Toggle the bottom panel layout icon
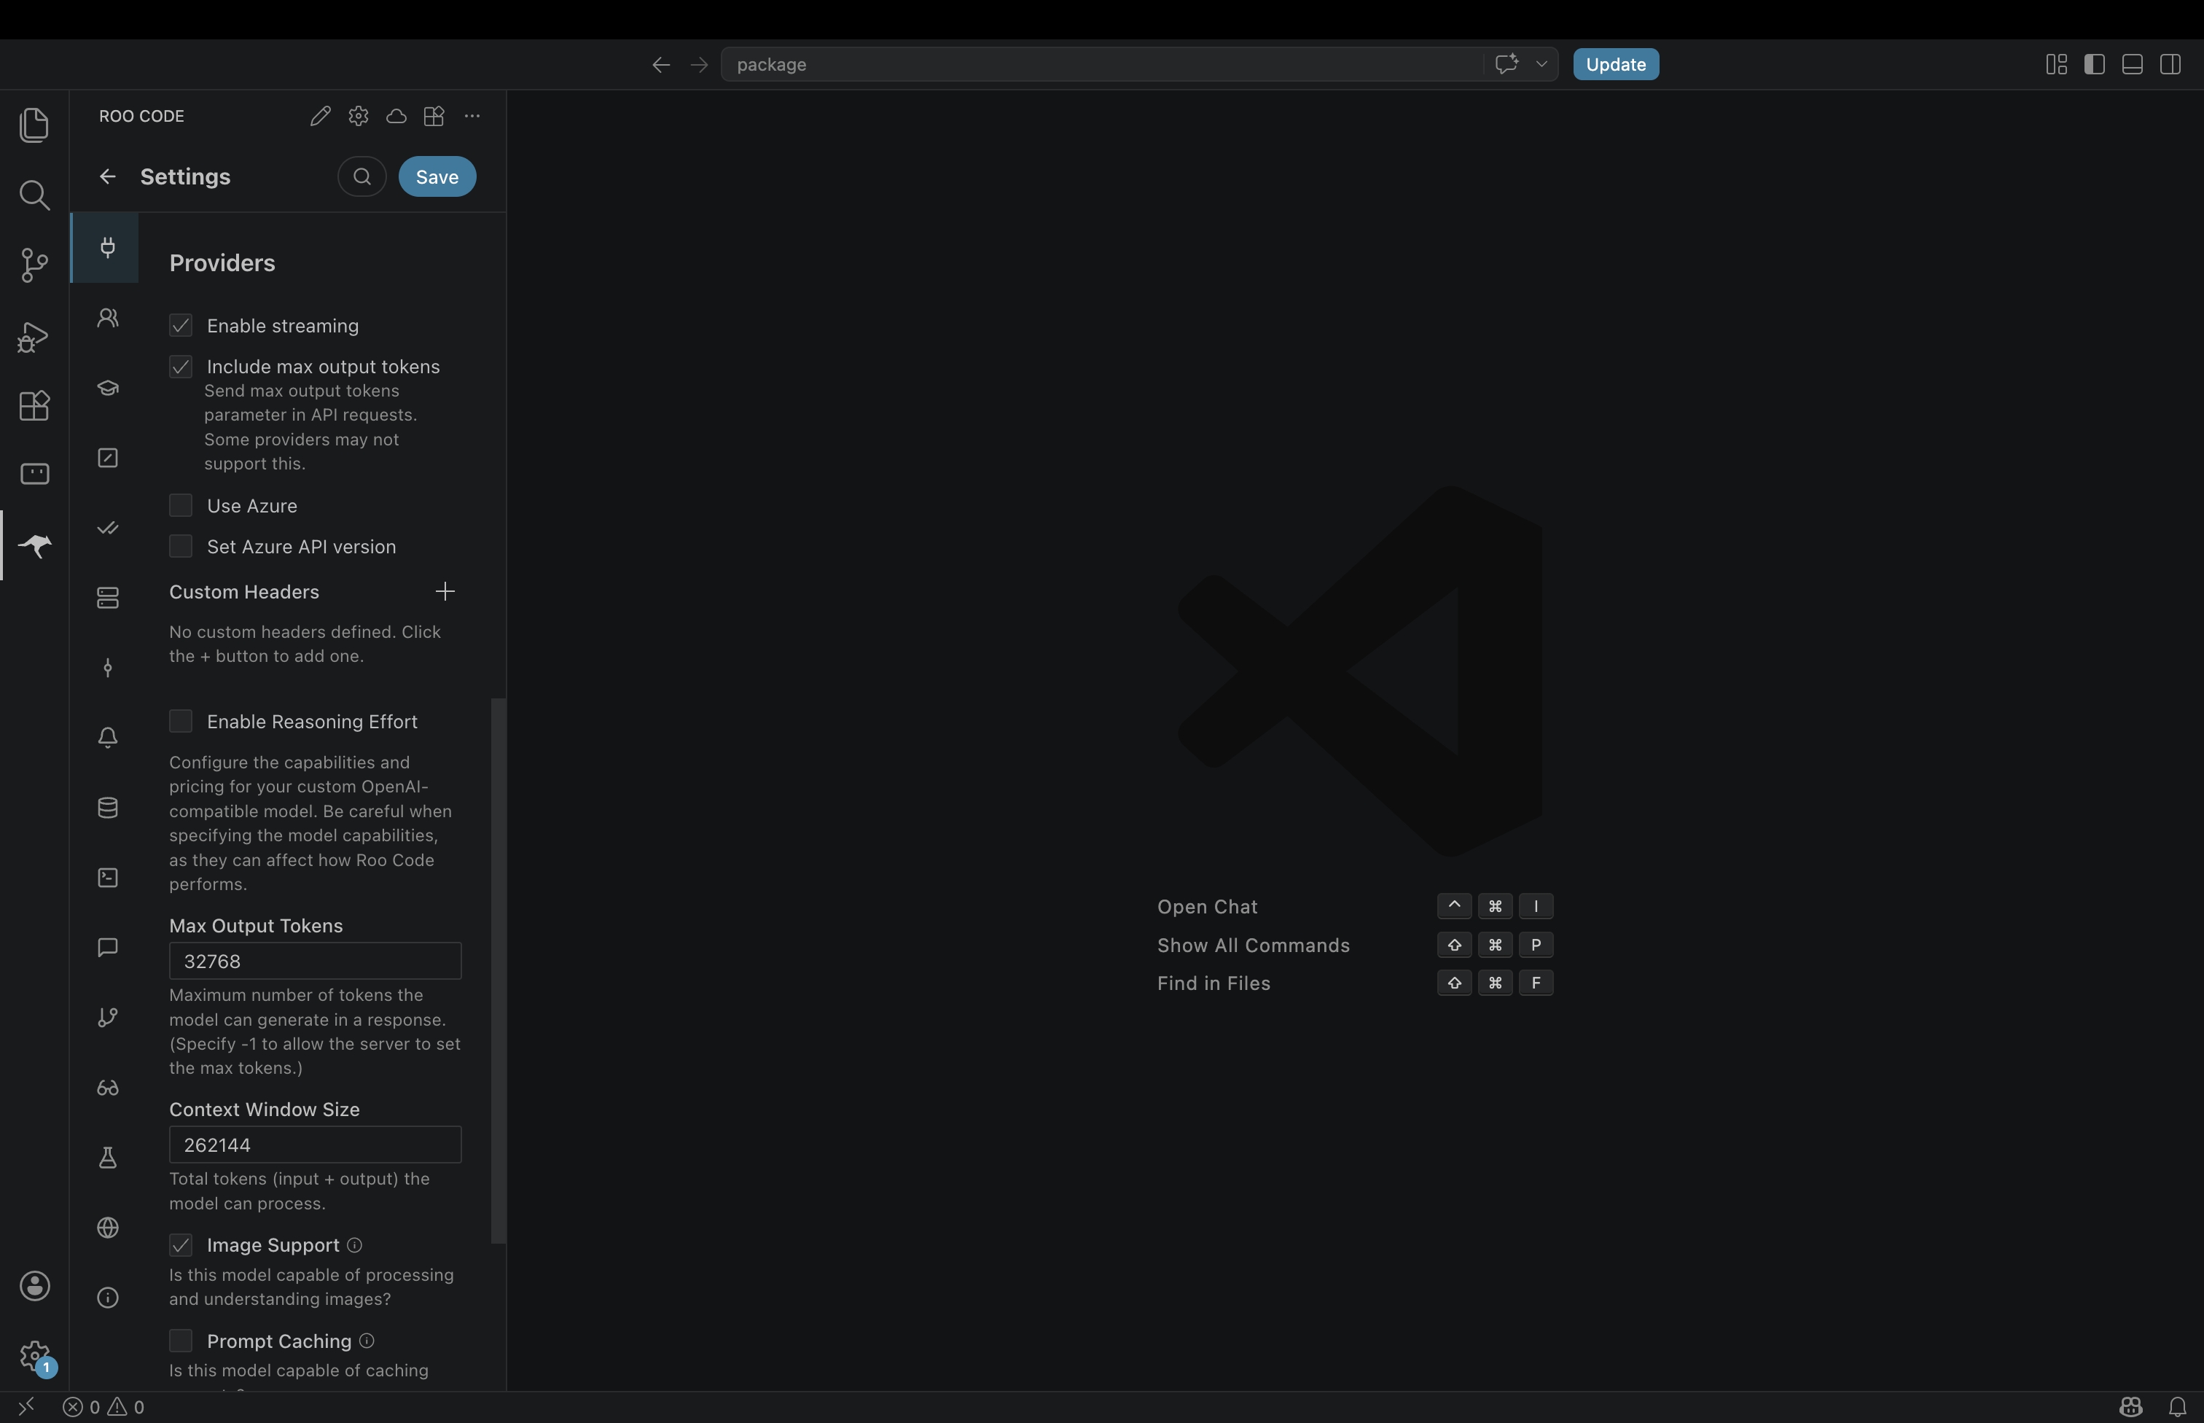The height and width of the screenshot is (1423, 2204). 2132,63
